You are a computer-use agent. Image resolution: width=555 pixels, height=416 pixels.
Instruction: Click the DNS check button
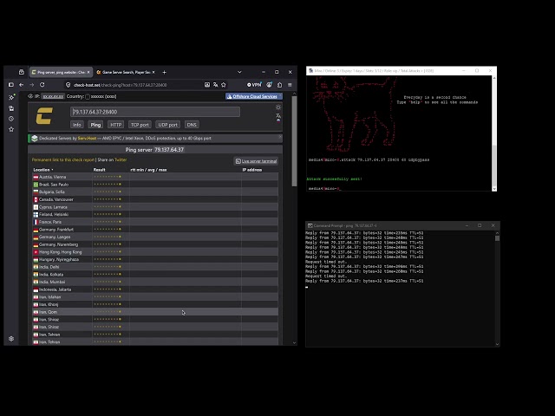(192, 125)
